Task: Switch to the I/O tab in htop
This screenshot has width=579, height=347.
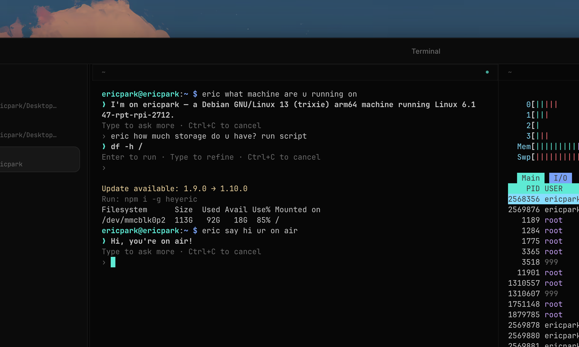Action: (x=560, y=178)
